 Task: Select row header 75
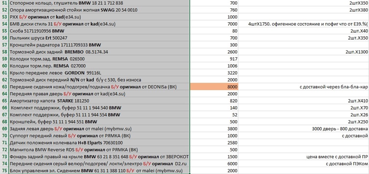pos(4,171)
